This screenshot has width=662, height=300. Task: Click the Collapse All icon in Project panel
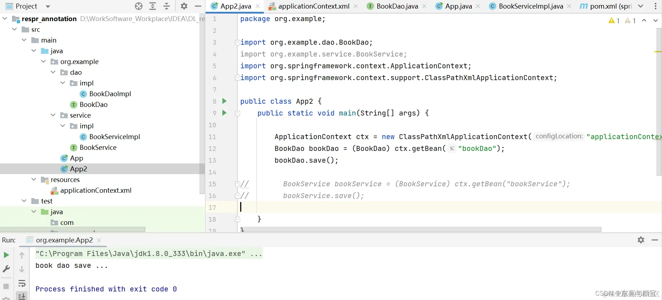click(167, 6)
